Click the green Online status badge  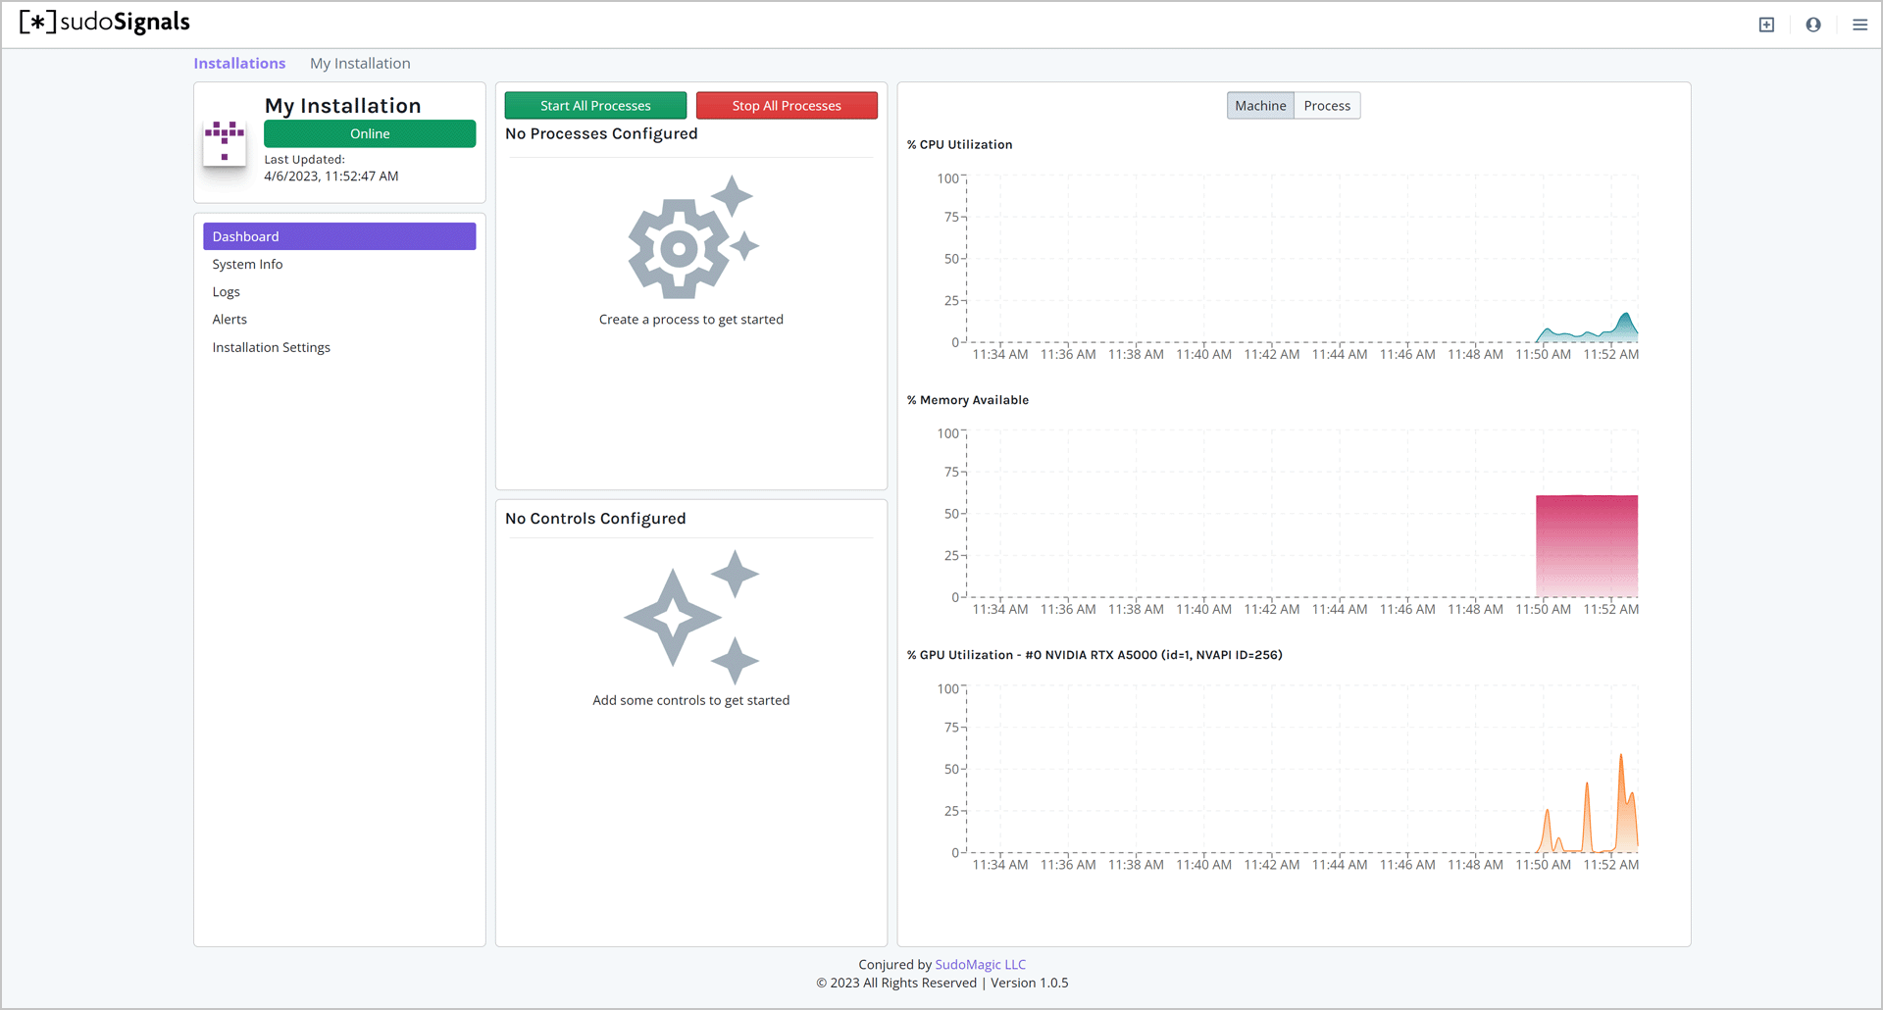[370, 134]
